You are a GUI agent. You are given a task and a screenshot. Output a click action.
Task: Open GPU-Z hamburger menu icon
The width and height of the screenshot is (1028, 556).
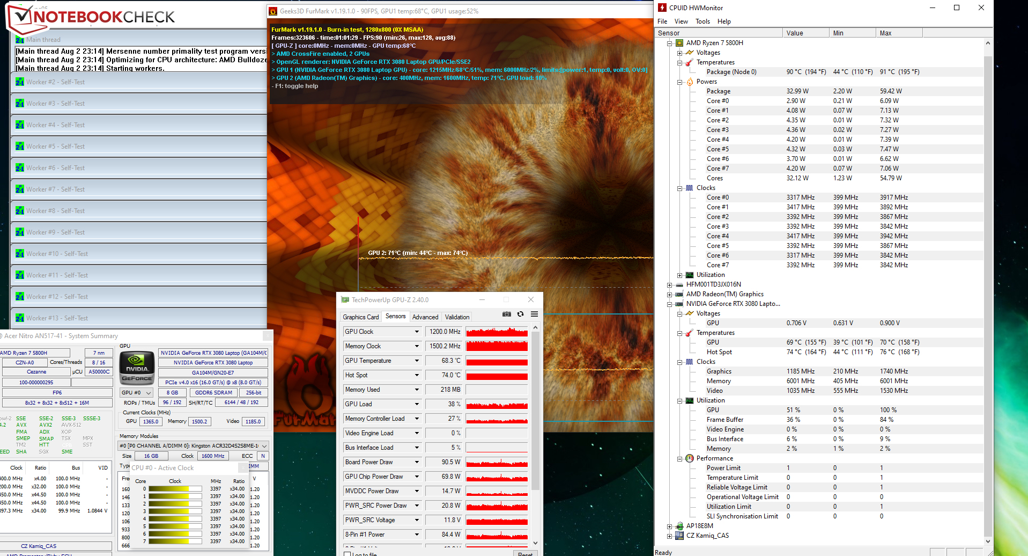pyautogui.click(x=534, y=314)
